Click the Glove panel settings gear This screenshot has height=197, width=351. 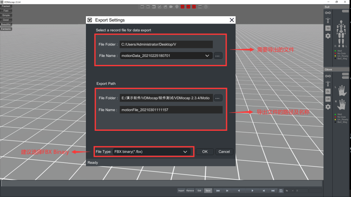pos(328,107)
